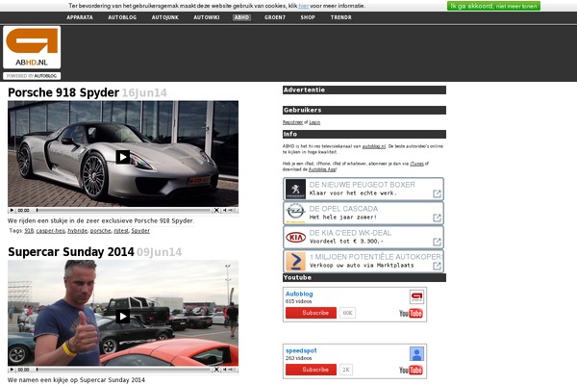
Task: Accept cookies with 'Ik ga akkoord' button
Action: [493, 6]
